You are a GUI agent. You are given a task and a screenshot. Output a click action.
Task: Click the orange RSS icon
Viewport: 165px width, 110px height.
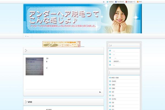point(138,2)
